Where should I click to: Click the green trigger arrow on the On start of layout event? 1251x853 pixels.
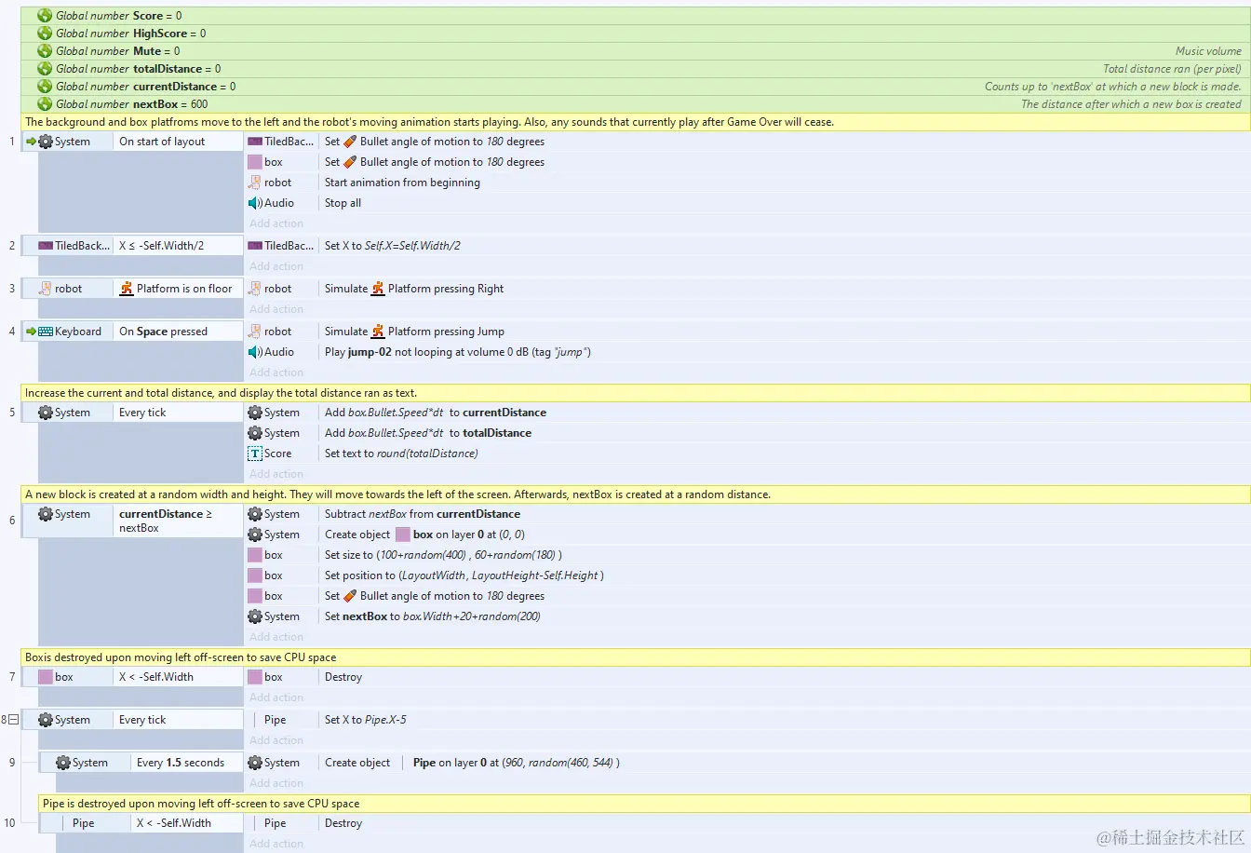31,142
